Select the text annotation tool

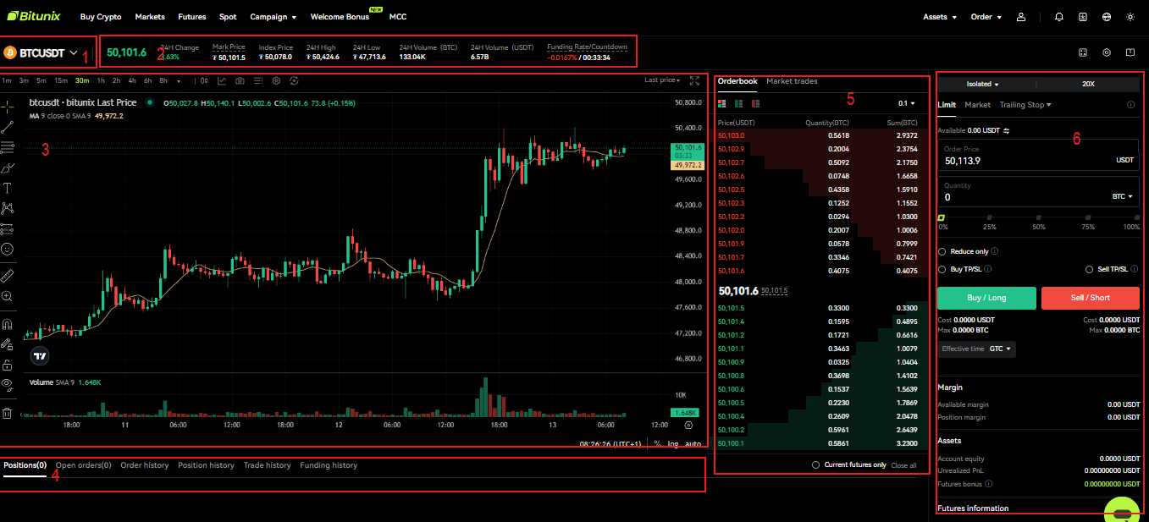[x=8, y=188]
